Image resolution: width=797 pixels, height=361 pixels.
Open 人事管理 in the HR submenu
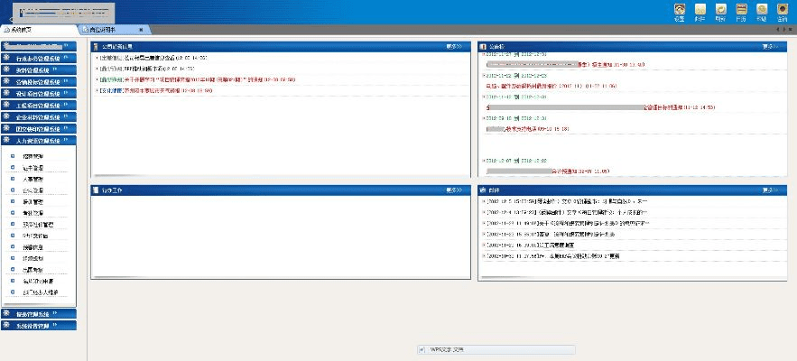point(32,180)
